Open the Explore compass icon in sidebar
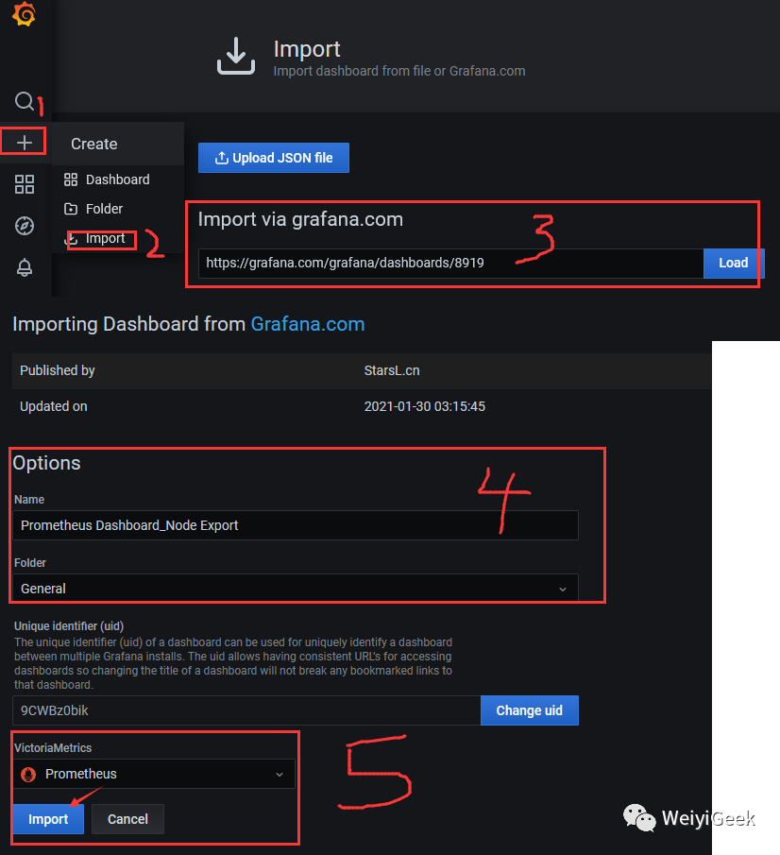This screenshot has width=780, height=855. pyautogui.click(x=24, y=226)
